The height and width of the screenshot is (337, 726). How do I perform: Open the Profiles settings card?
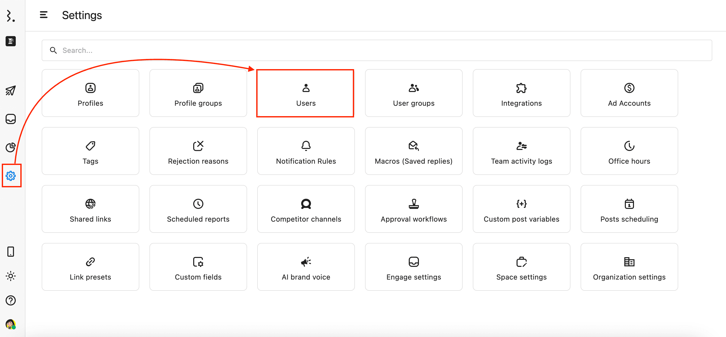[x=90, y=93]
